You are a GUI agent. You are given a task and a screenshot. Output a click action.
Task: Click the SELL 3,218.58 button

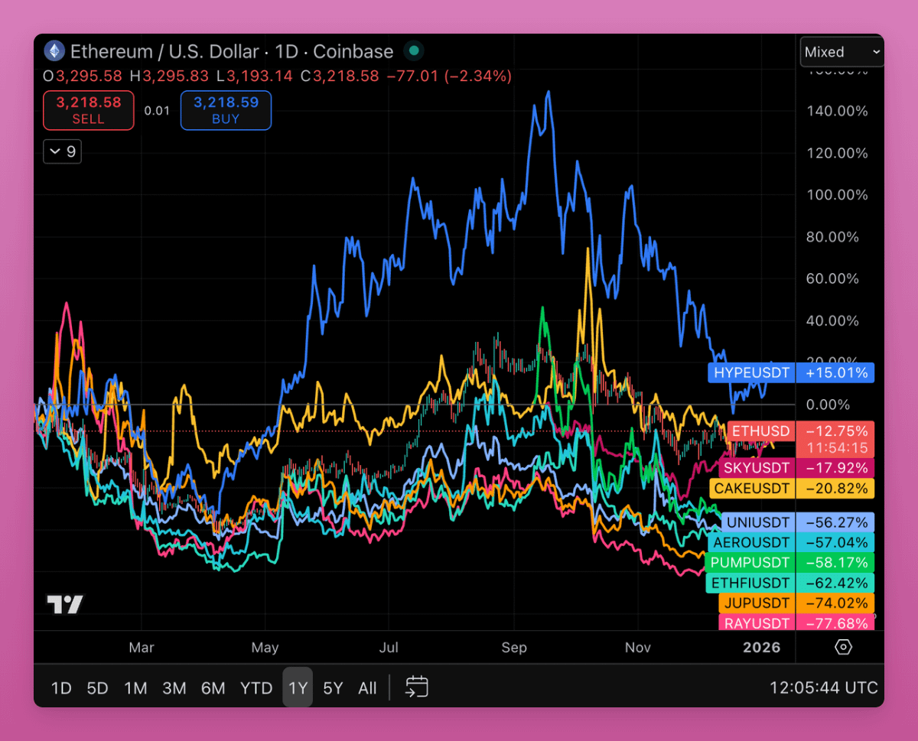88,110
